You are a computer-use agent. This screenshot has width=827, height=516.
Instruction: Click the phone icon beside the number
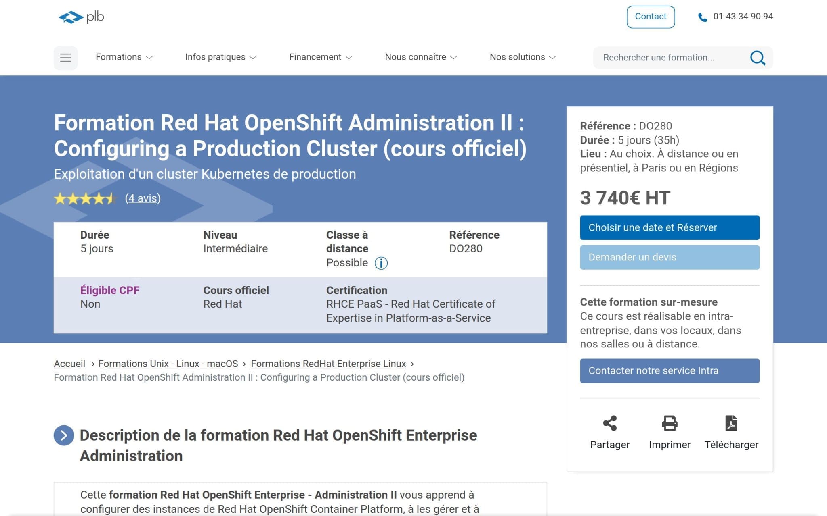point(703,17)
